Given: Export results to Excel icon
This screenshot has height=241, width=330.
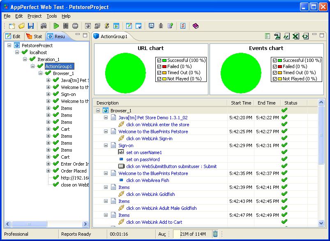Looking at the screenshot, I should 296,36.
